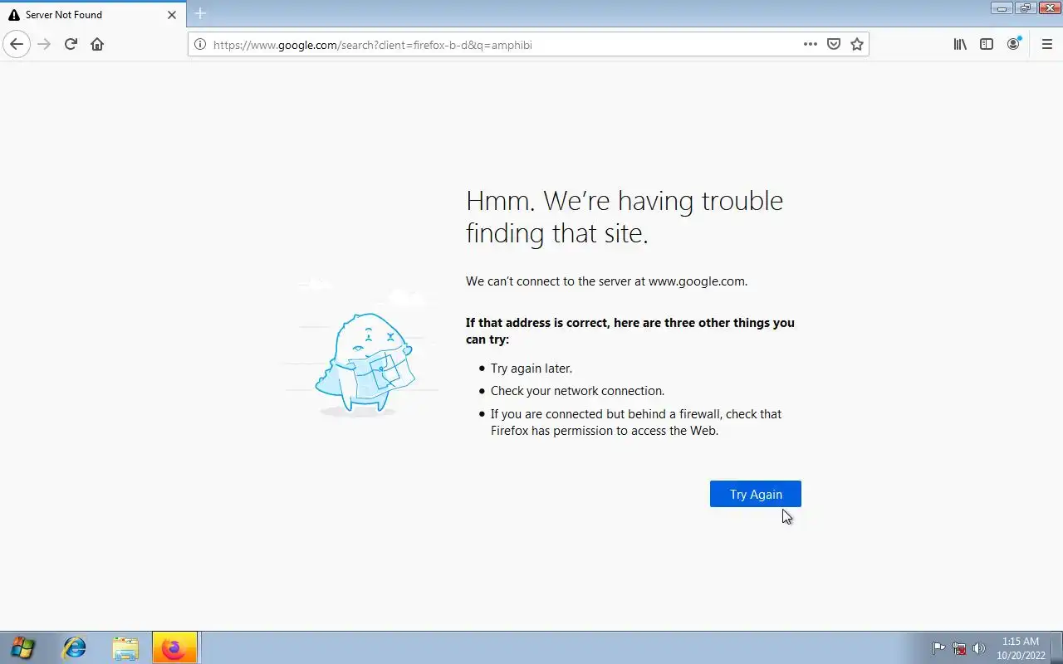Click the Firefox taskbar button
The image size is (1063, 664).
[x=174, y=648]
